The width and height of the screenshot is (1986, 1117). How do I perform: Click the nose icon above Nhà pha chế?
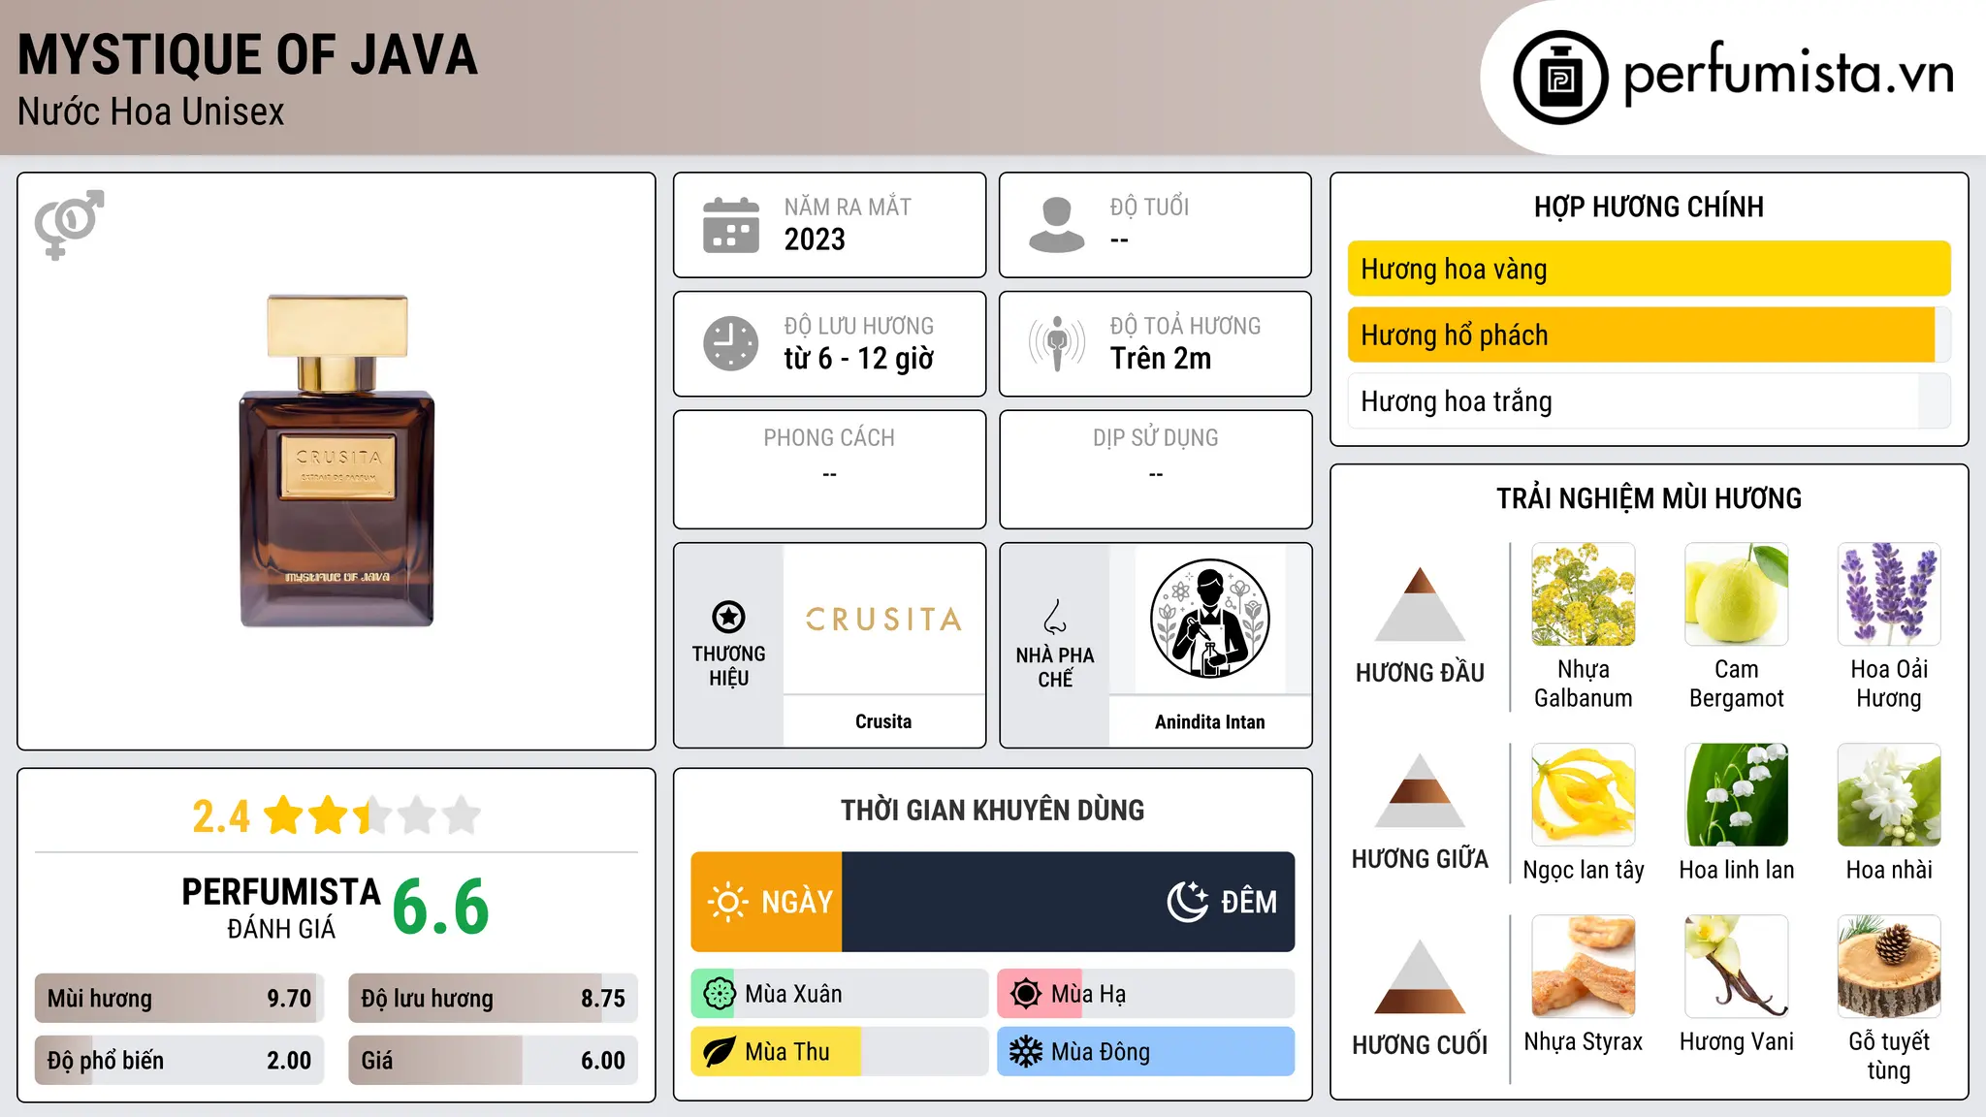pos(1055,617)
